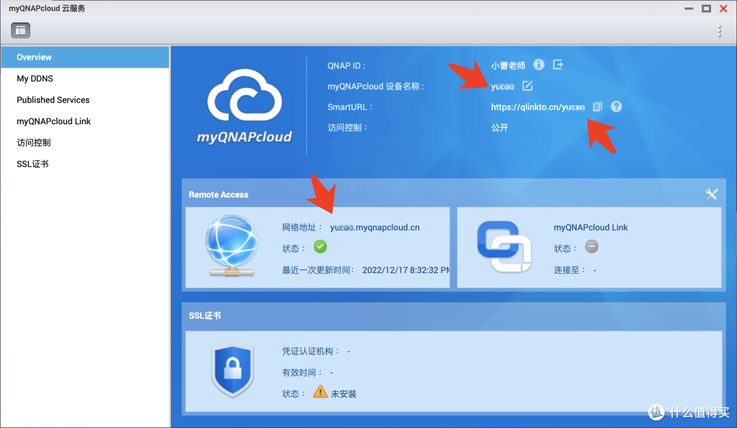Open SmartURL help via the question mark icon
The image size is (737, 428).
pyautogui.click(x=616, y=106)
